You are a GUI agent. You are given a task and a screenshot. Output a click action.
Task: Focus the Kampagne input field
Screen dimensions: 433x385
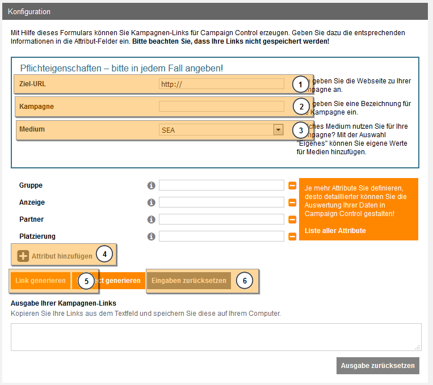tap(221, 106)
